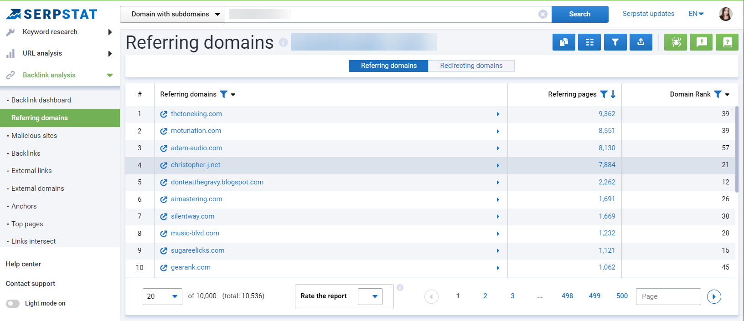Open the external link icon for motunation.com
Viewport: 744px width, 321px height.
[x=164, y=131]
